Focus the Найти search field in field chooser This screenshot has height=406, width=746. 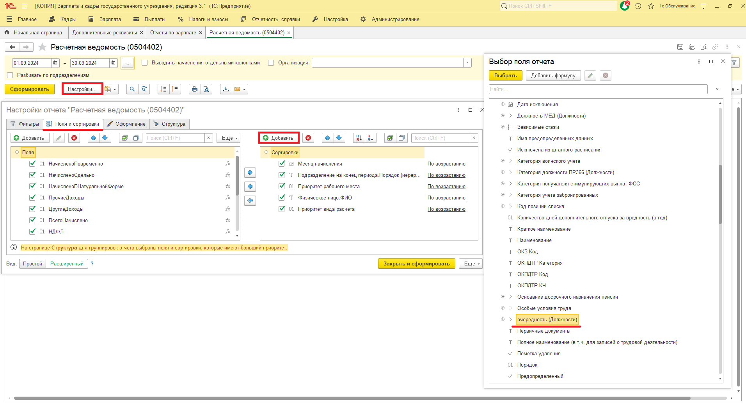click(x=598, y=89)
